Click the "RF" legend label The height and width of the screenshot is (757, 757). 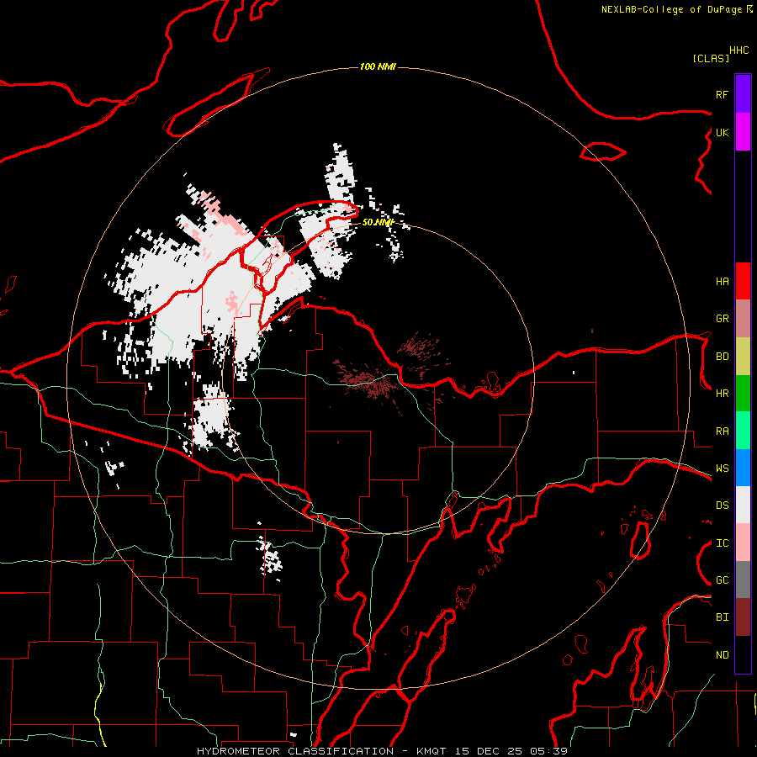[722, 94]
